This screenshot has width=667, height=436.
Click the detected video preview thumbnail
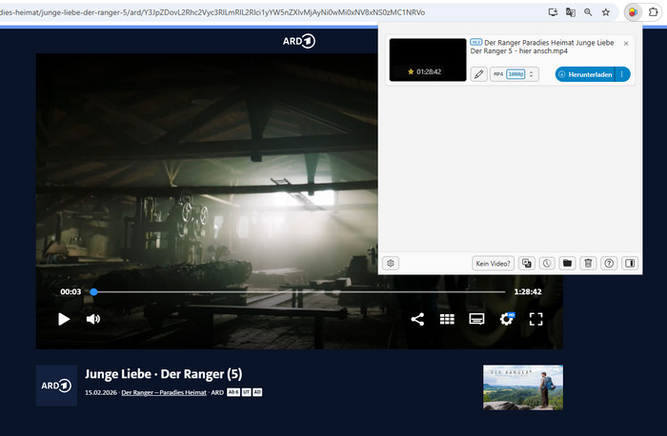[x=428, y=59]
